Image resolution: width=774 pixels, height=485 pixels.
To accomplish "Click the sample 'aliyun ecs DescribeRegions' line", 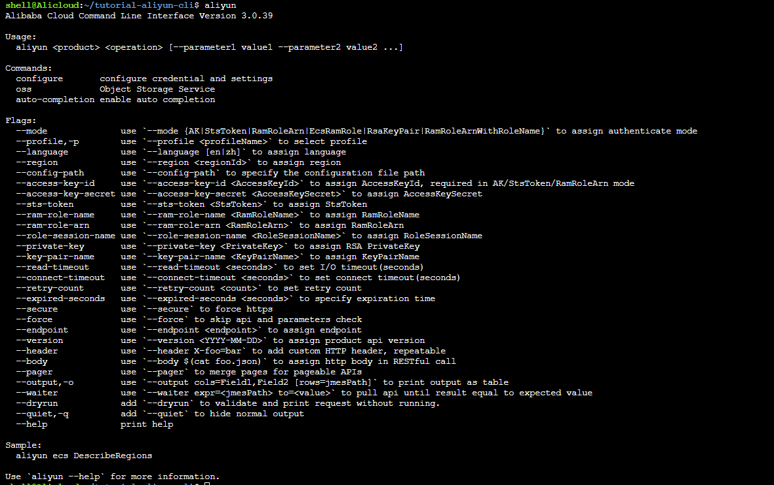I will (x=84, y=456).
